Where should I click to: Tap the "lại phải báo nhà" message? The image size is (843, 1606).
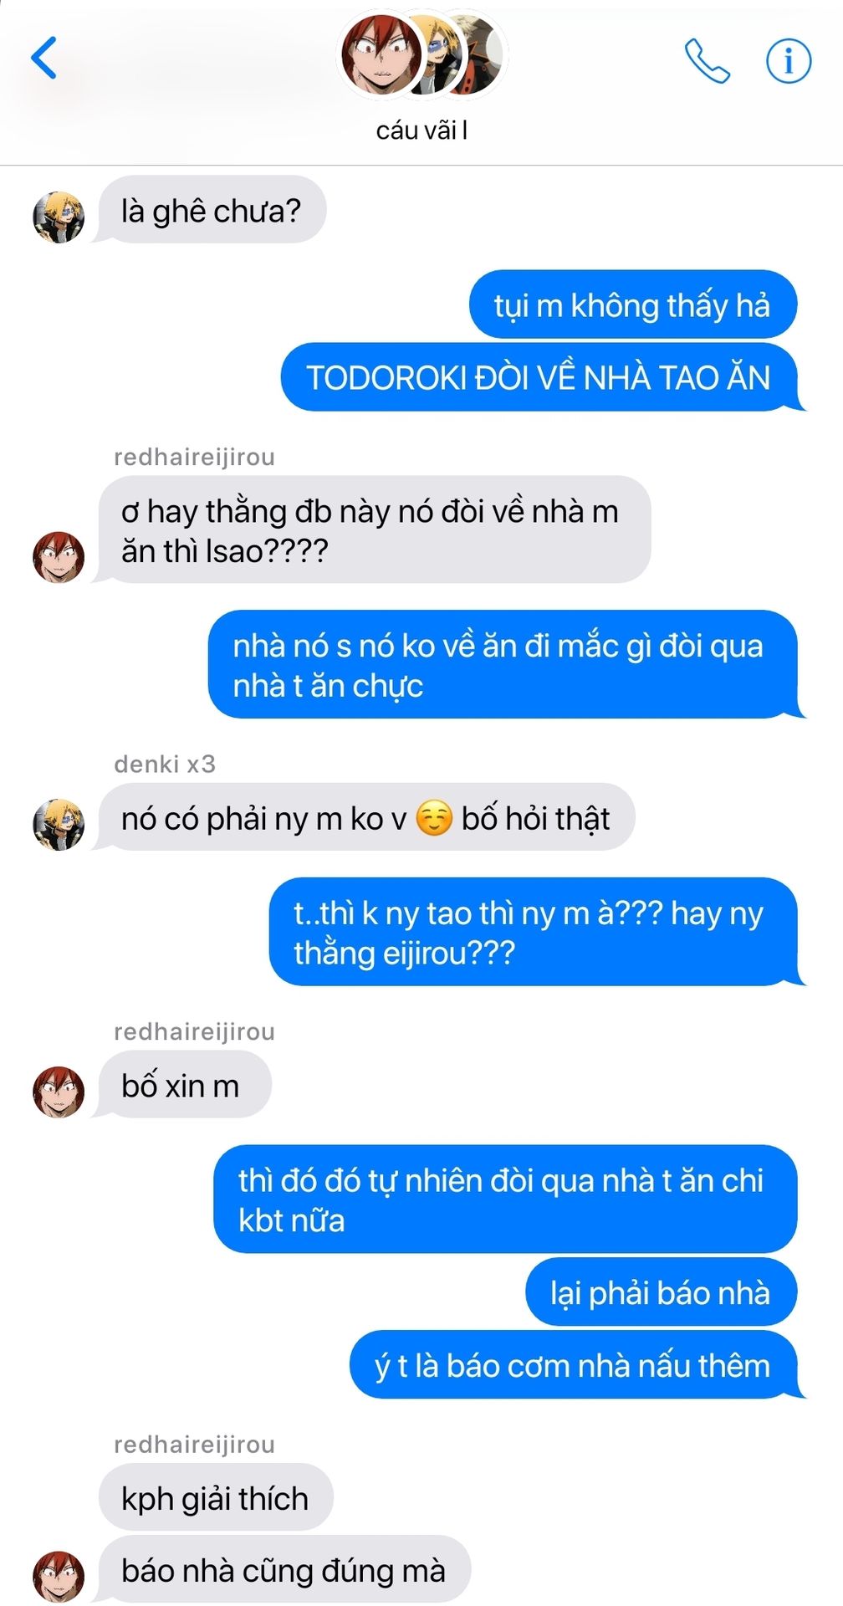tap(661, 1292)
